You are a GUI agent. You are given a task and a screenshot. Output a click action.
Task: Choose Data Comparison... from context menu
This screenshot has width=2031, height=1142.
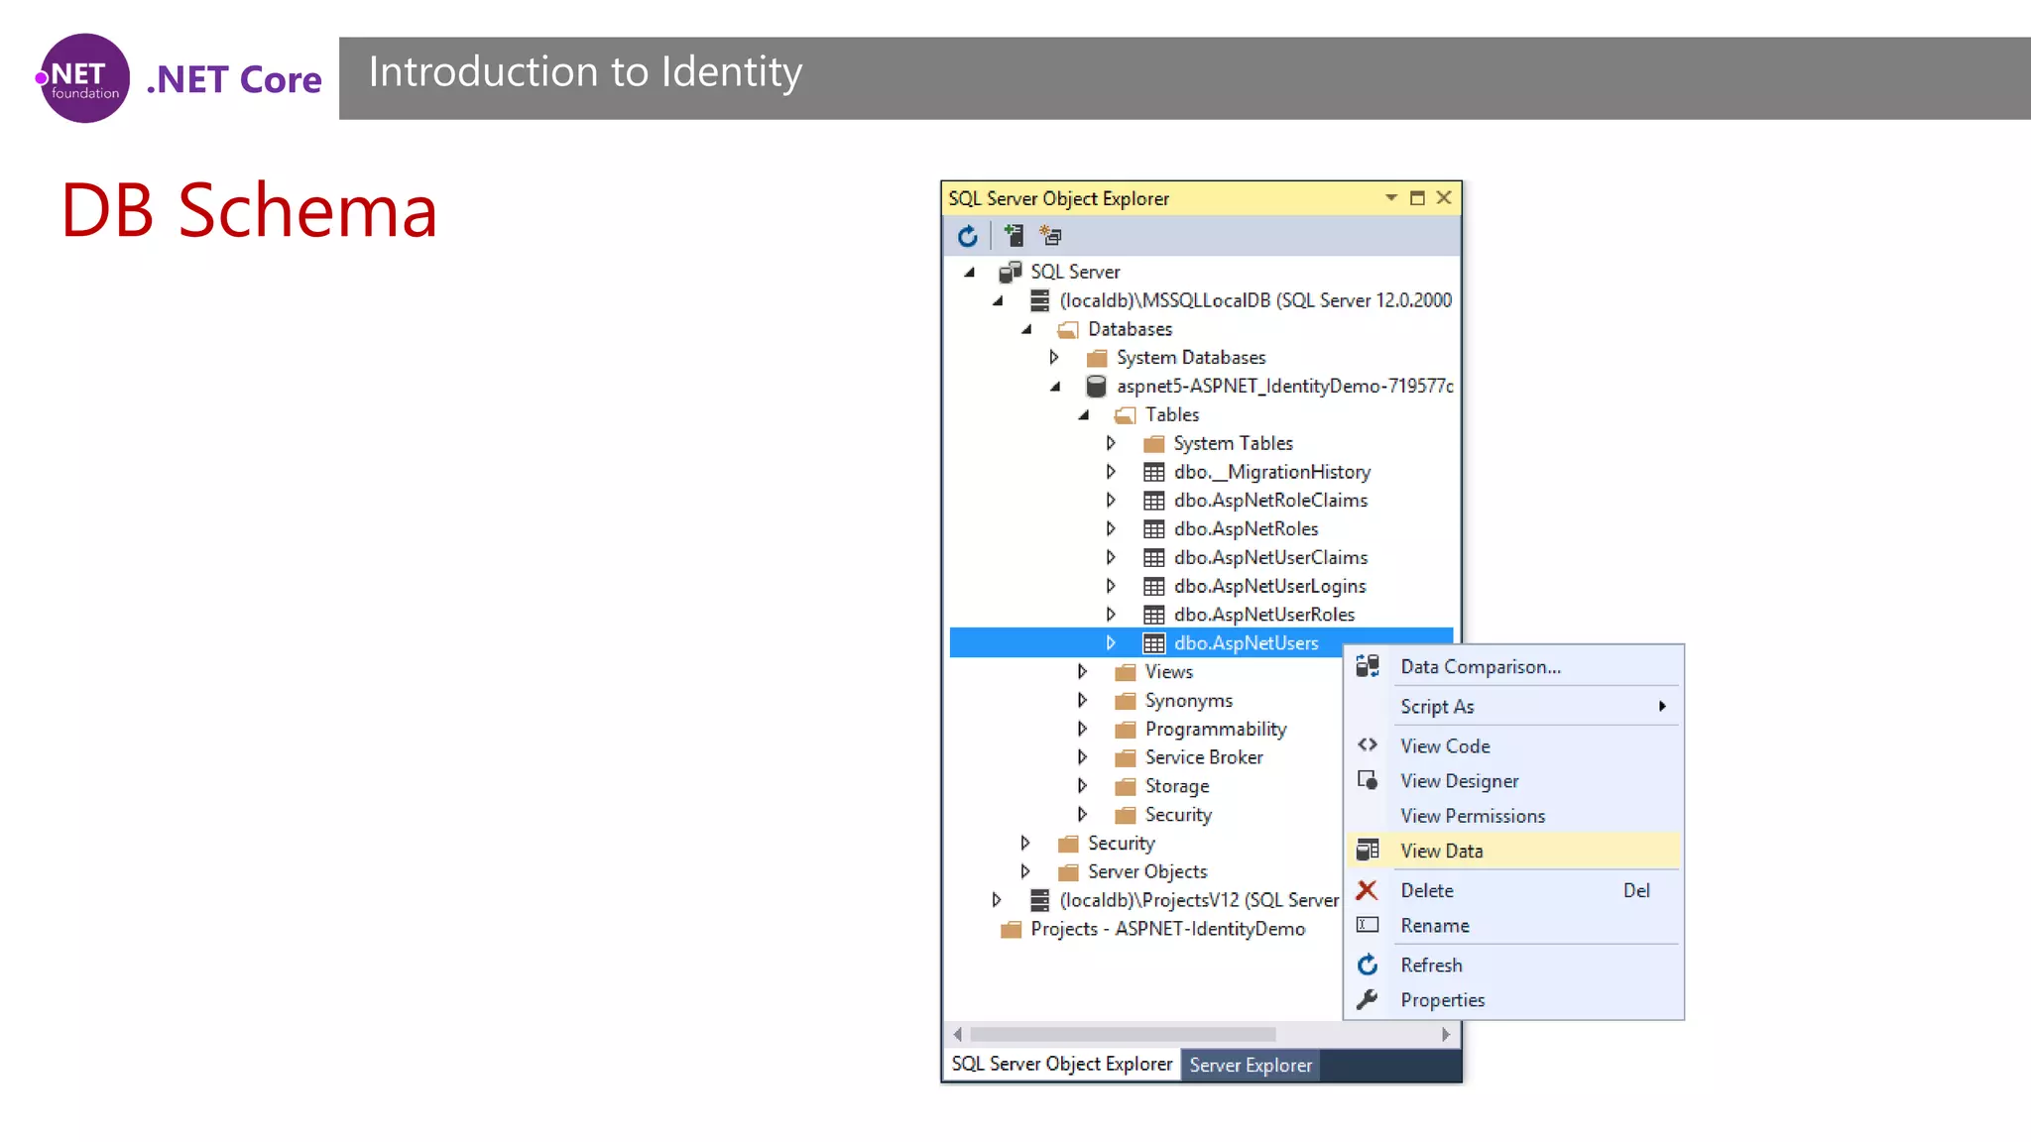coord(1513,667)
